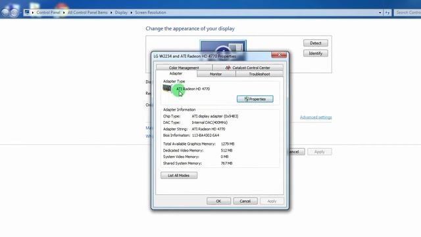Switch to the Monitor tab

[x=216, y=74]
